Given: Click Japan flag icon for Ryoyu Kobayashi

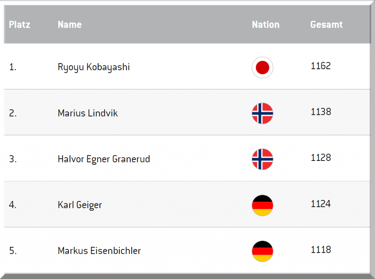Looking at the screenshot, I should tap(262, 67).
